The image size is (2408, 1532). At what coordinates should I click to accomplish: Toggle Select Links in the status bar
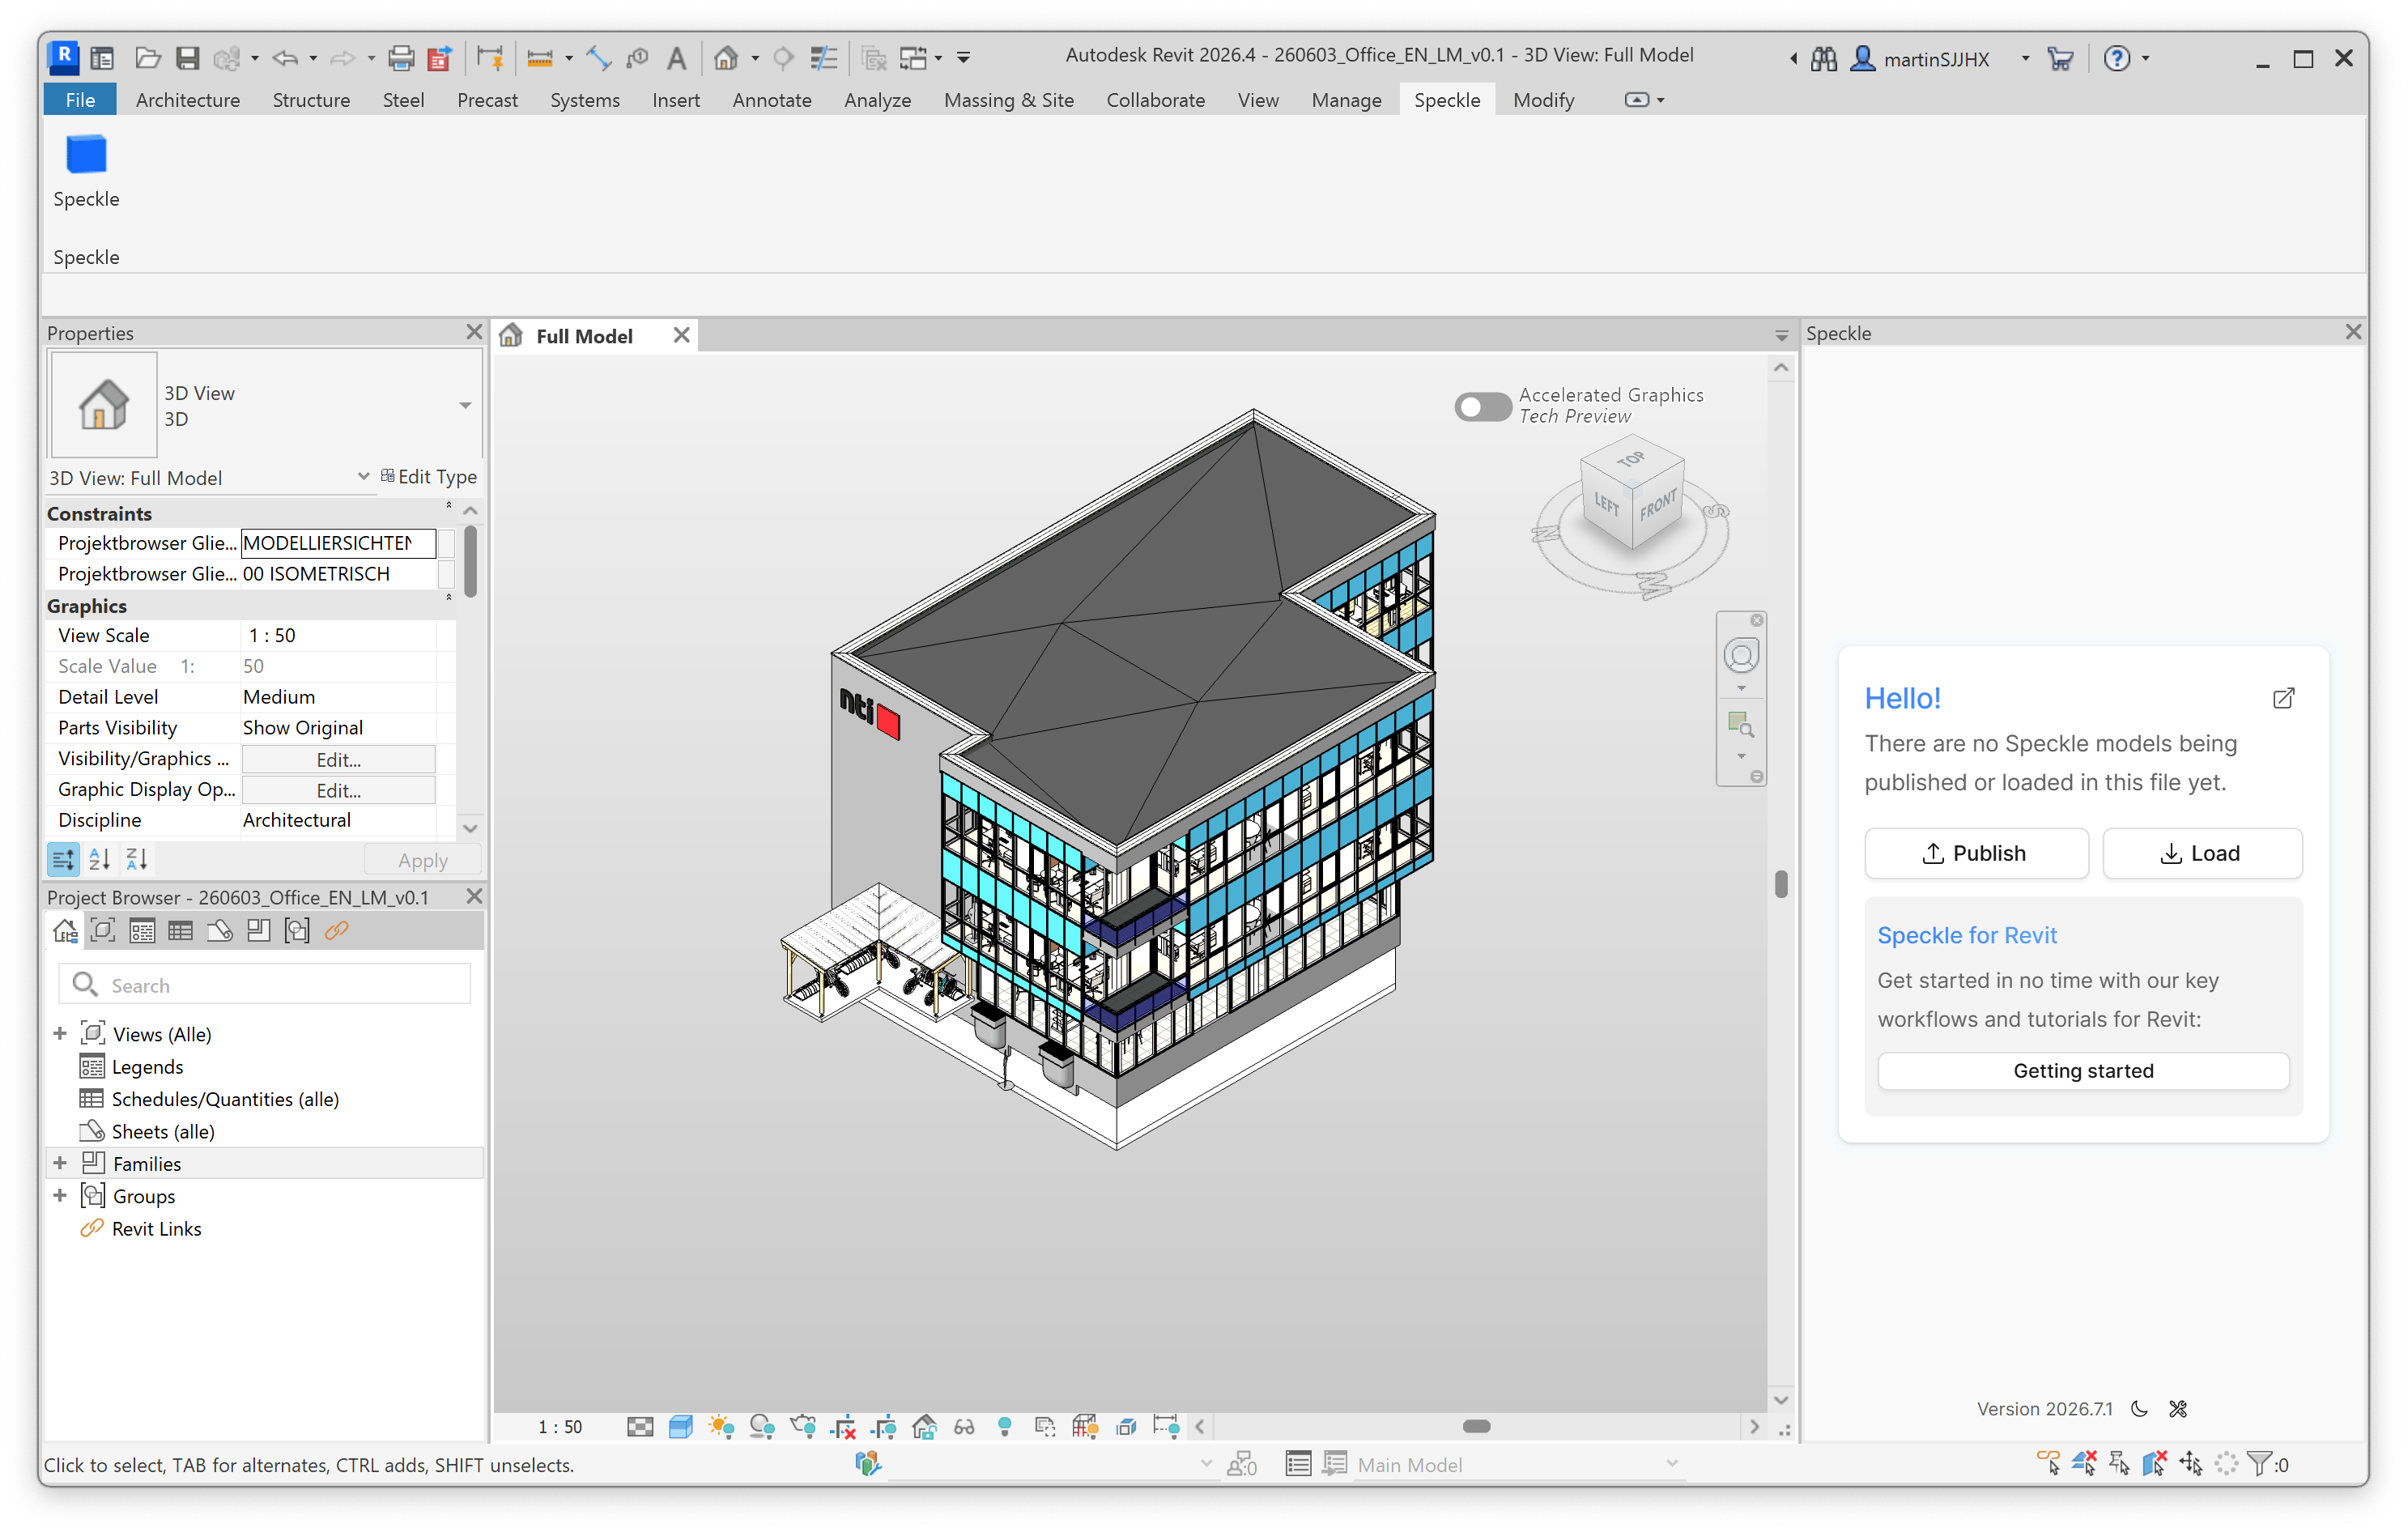click(2048, 1464)
